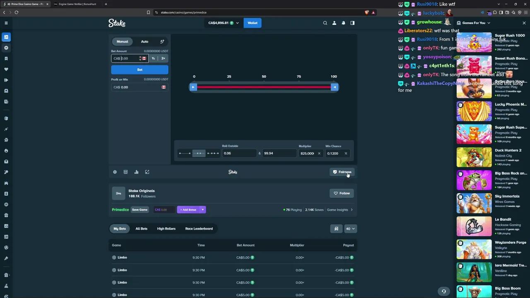Click the bet amount stepper arrows

(x=140, y=58)
